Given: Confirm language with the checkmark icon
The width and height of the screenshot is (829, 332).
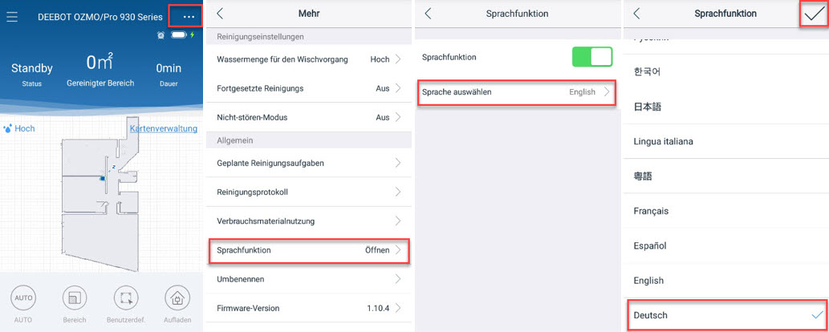Looking at the screenshot, I should point(814,15).
